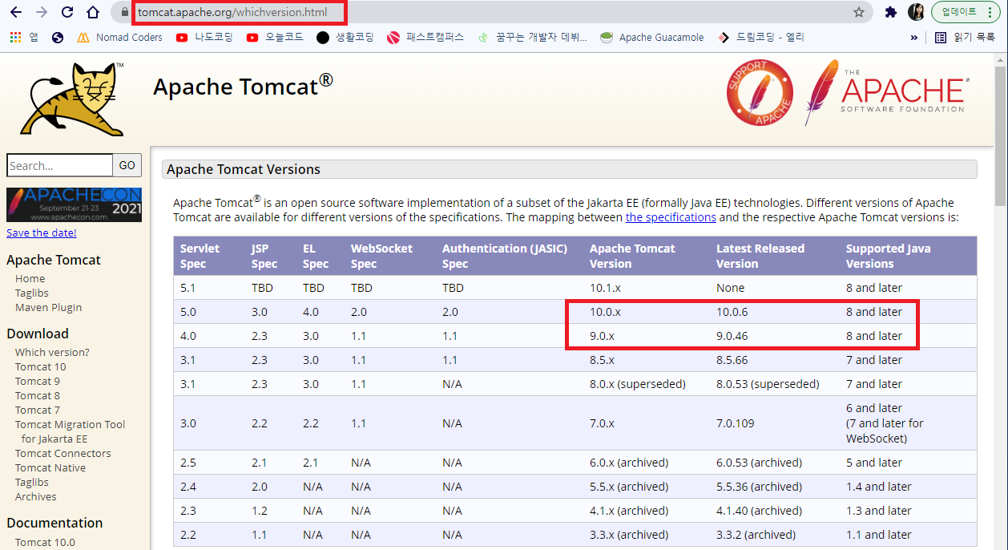Open the 패스트캠퍼스 bookmark
Viewport: 1008px width, 550px height.
click(425, 37)
